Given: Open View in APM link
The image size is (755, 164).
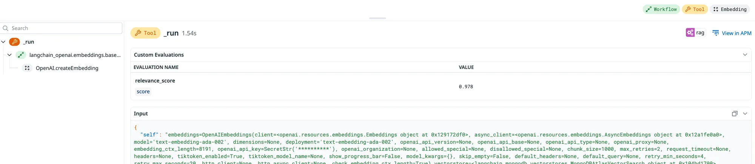Looking at the screenshot, I should (x=732, y=33).
